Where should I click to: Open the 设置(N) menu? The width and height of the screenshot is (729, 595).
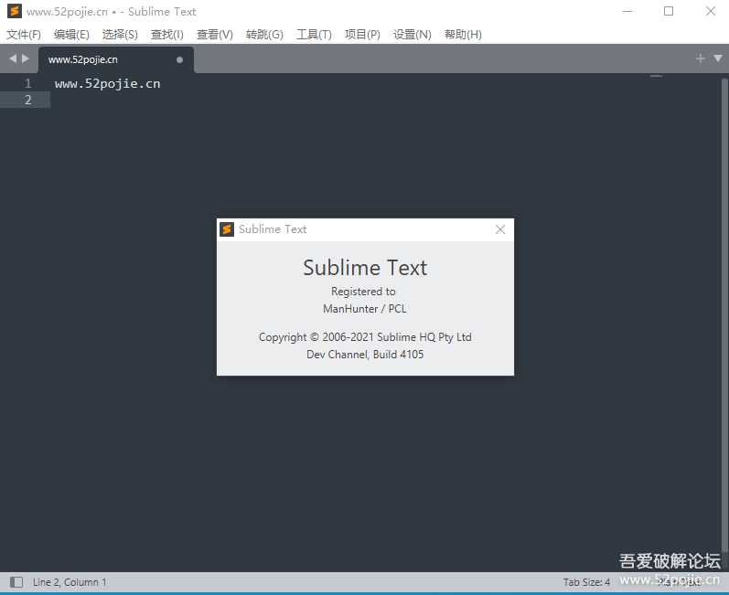(412, 35)
